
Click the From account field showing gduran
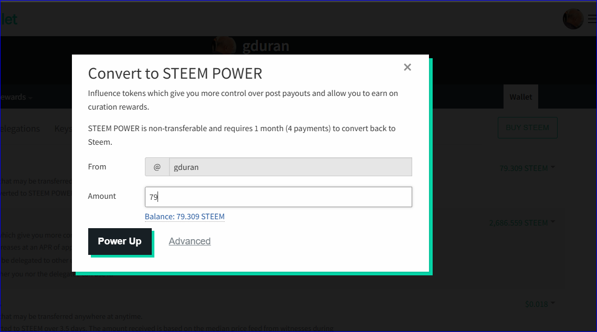pos(290,167)
